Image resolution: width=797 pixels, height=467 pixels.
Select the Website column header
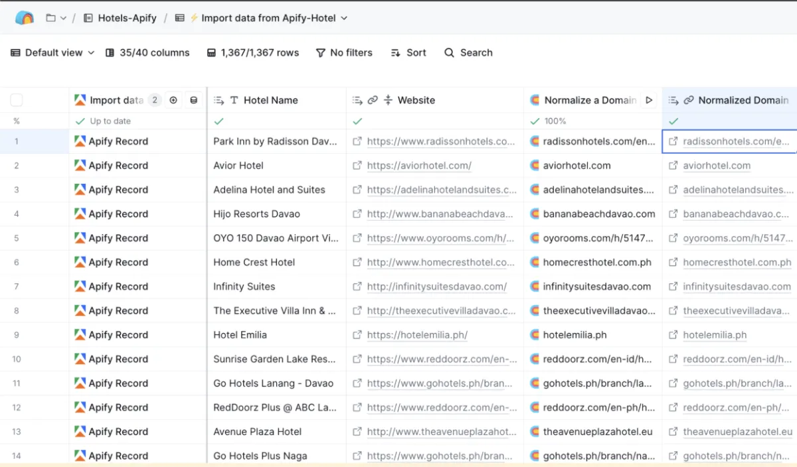[435, 100]
